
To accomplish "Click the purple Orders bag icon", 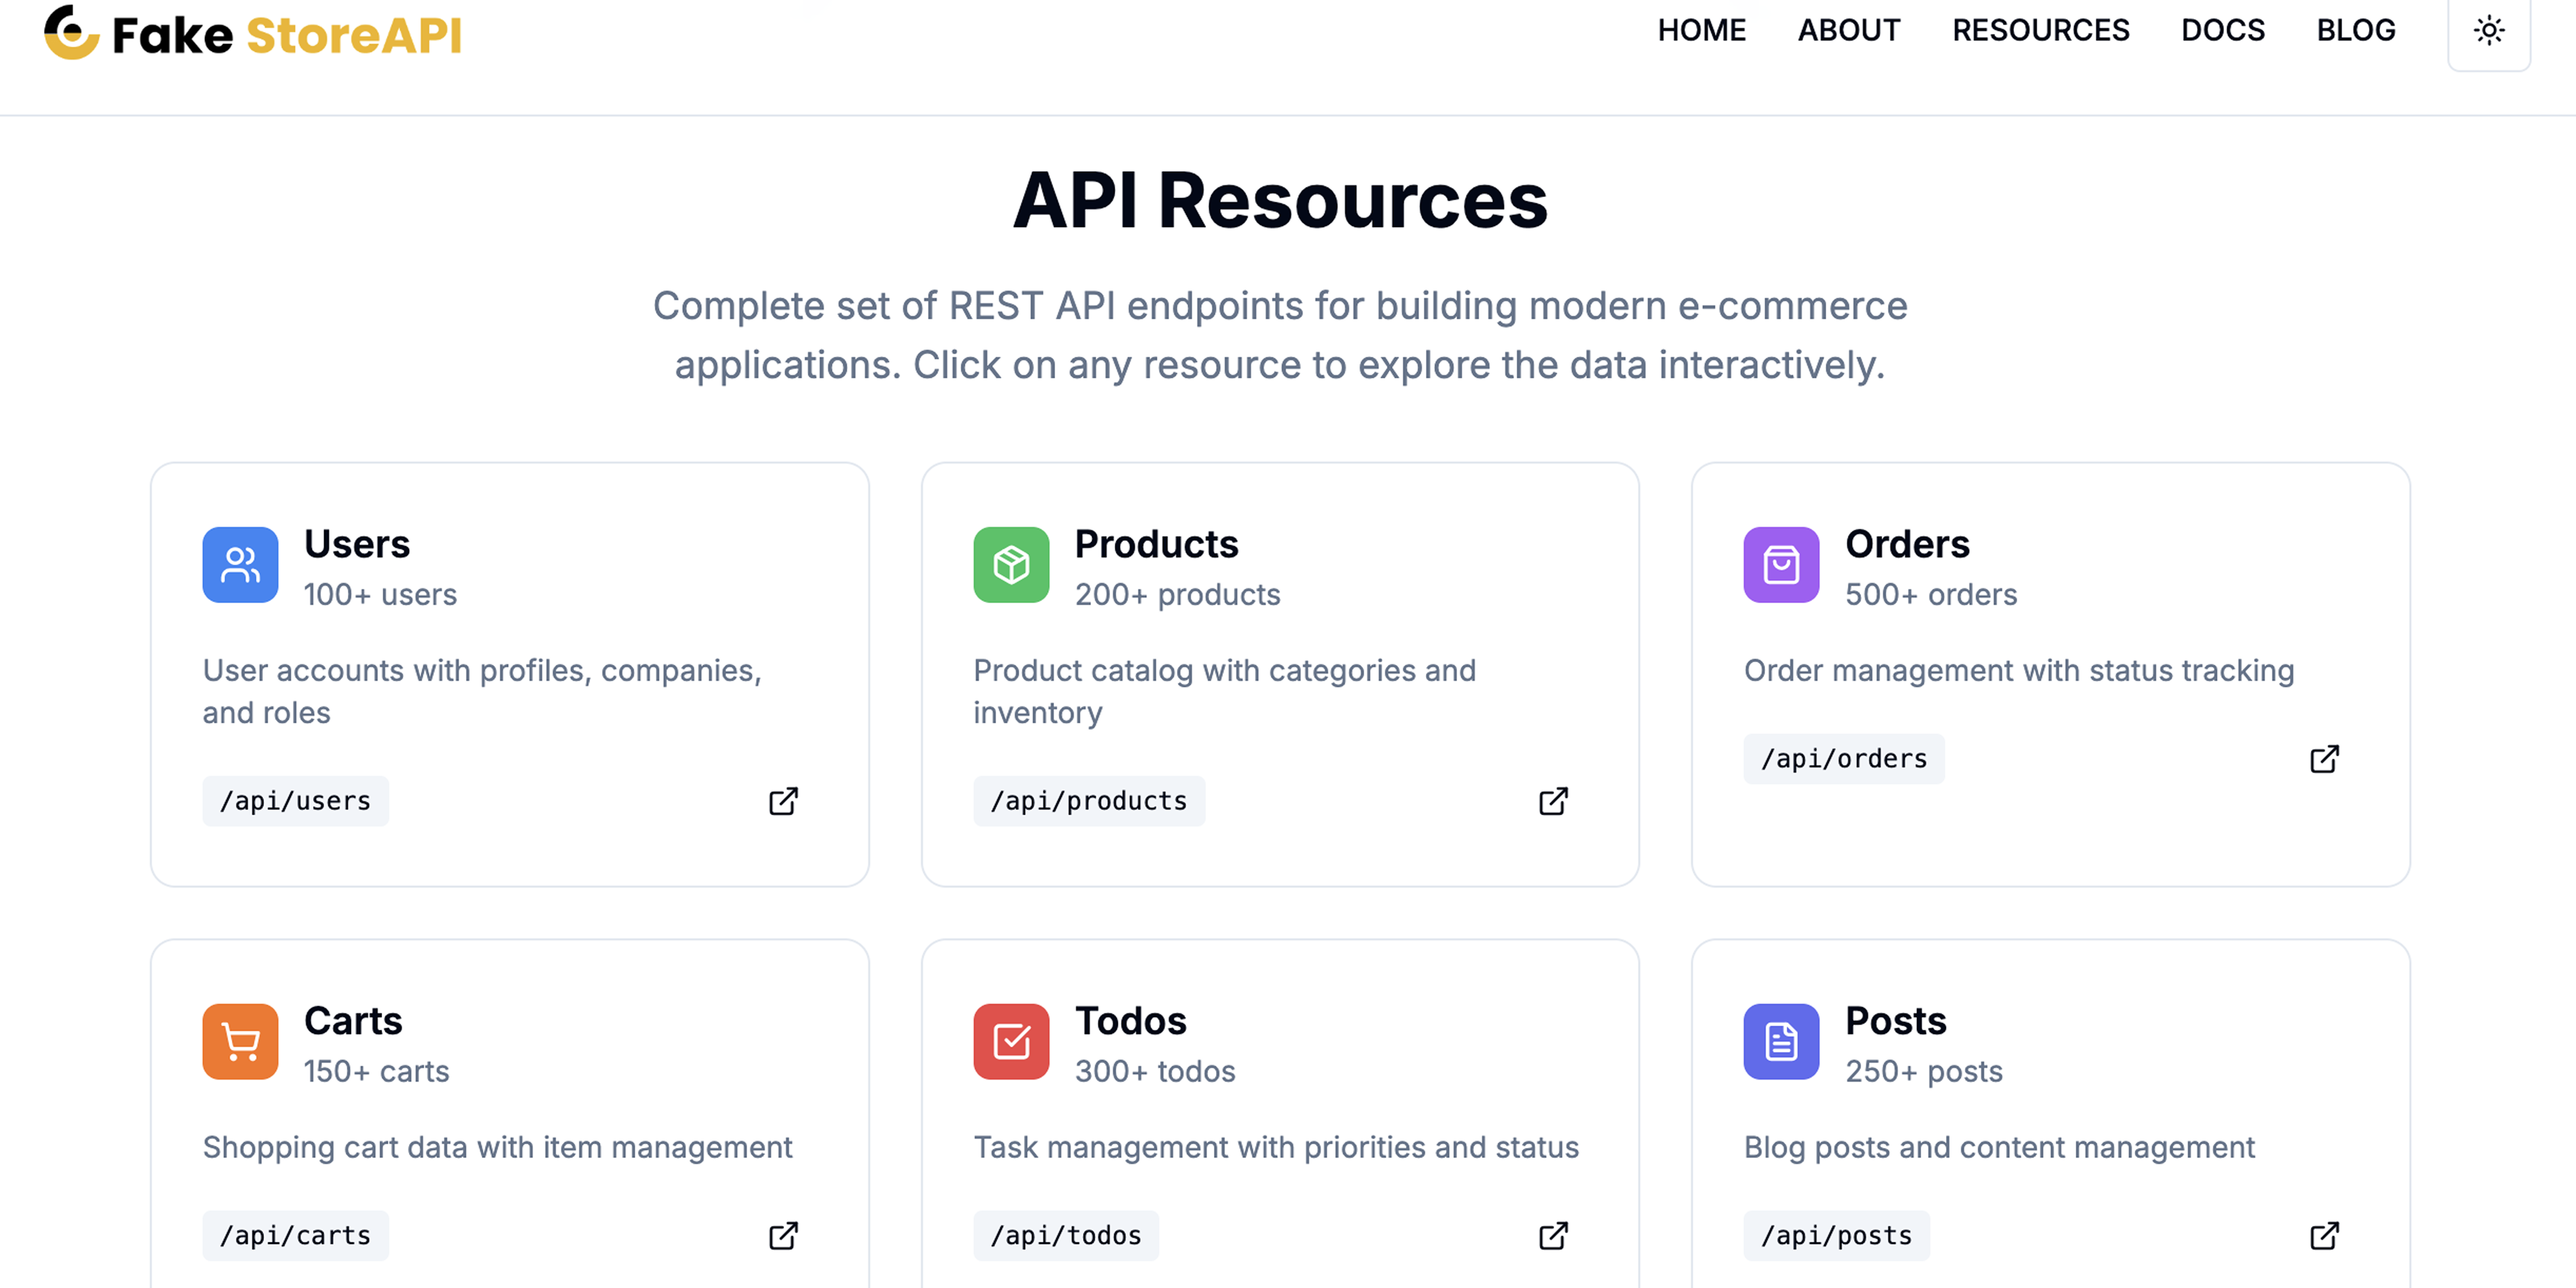I will 1781,565.
